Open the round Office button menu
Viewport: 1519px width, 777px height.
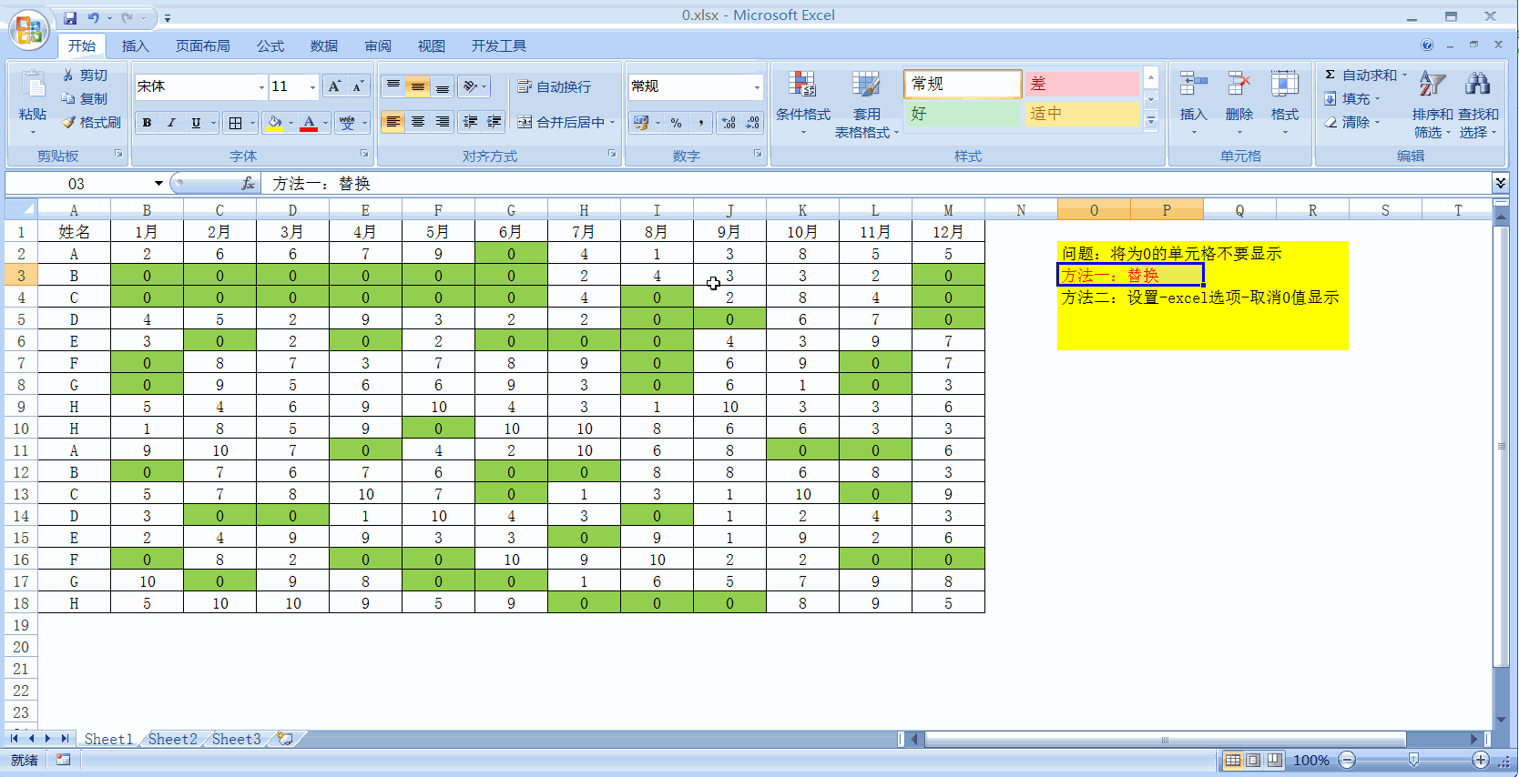29,31
